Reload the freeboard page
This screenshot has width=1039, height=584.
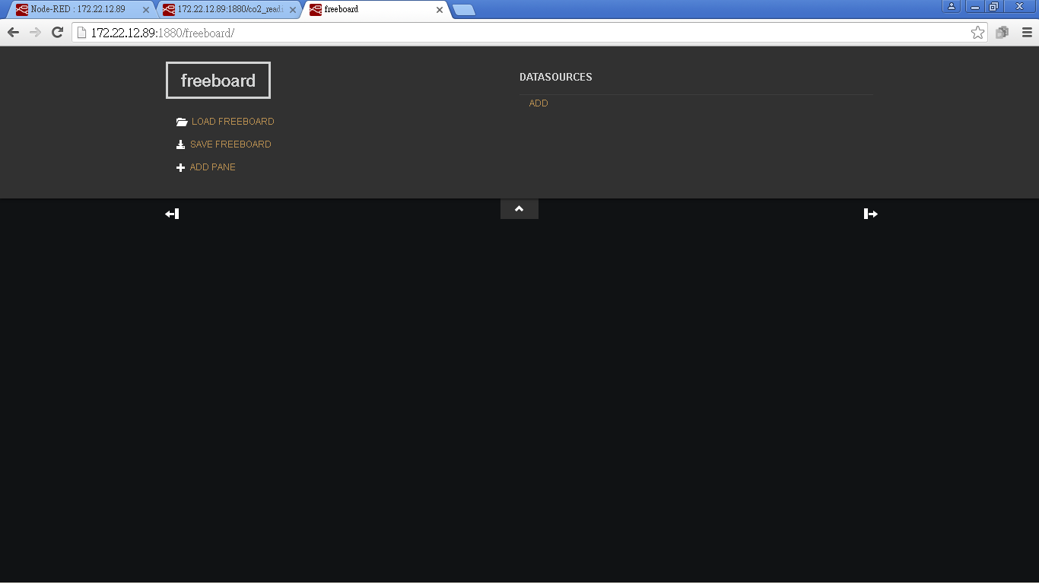click(x=57, y=32)
